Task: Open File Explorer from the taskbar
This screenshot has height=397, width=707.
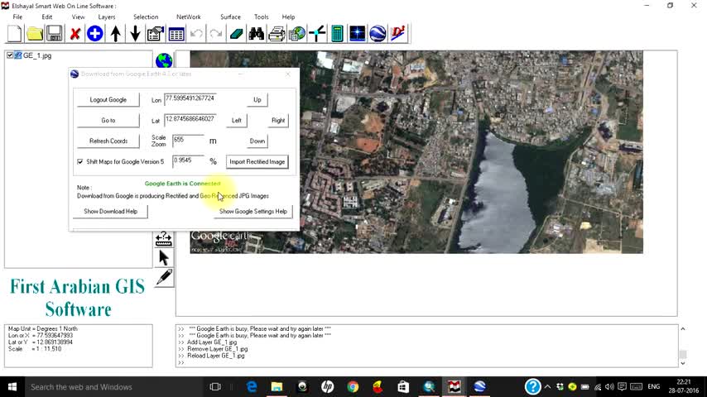Action: click(277, 386)
